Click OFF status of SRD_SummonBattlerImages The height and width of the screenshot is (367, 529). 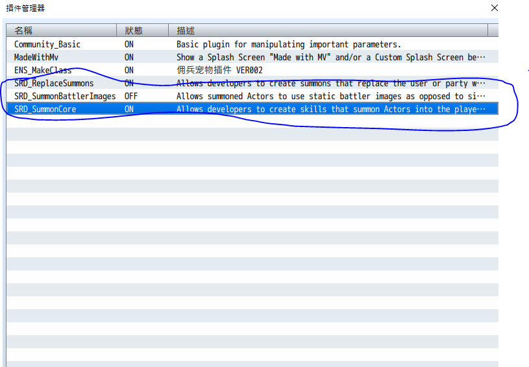pyautogui.click(x=131, y=96)
